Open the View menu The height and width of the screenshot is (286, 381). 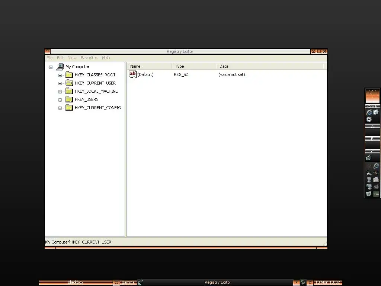(x=72, y=58)
